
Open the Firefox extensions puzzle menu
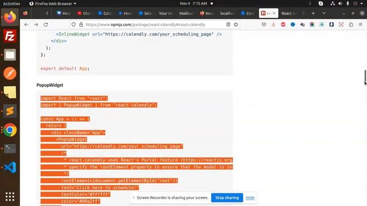351,25
